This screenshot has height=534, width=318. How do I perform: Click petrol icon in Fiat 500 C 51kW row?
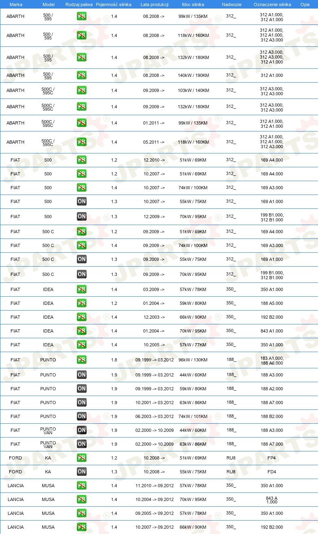click(82, 232)
